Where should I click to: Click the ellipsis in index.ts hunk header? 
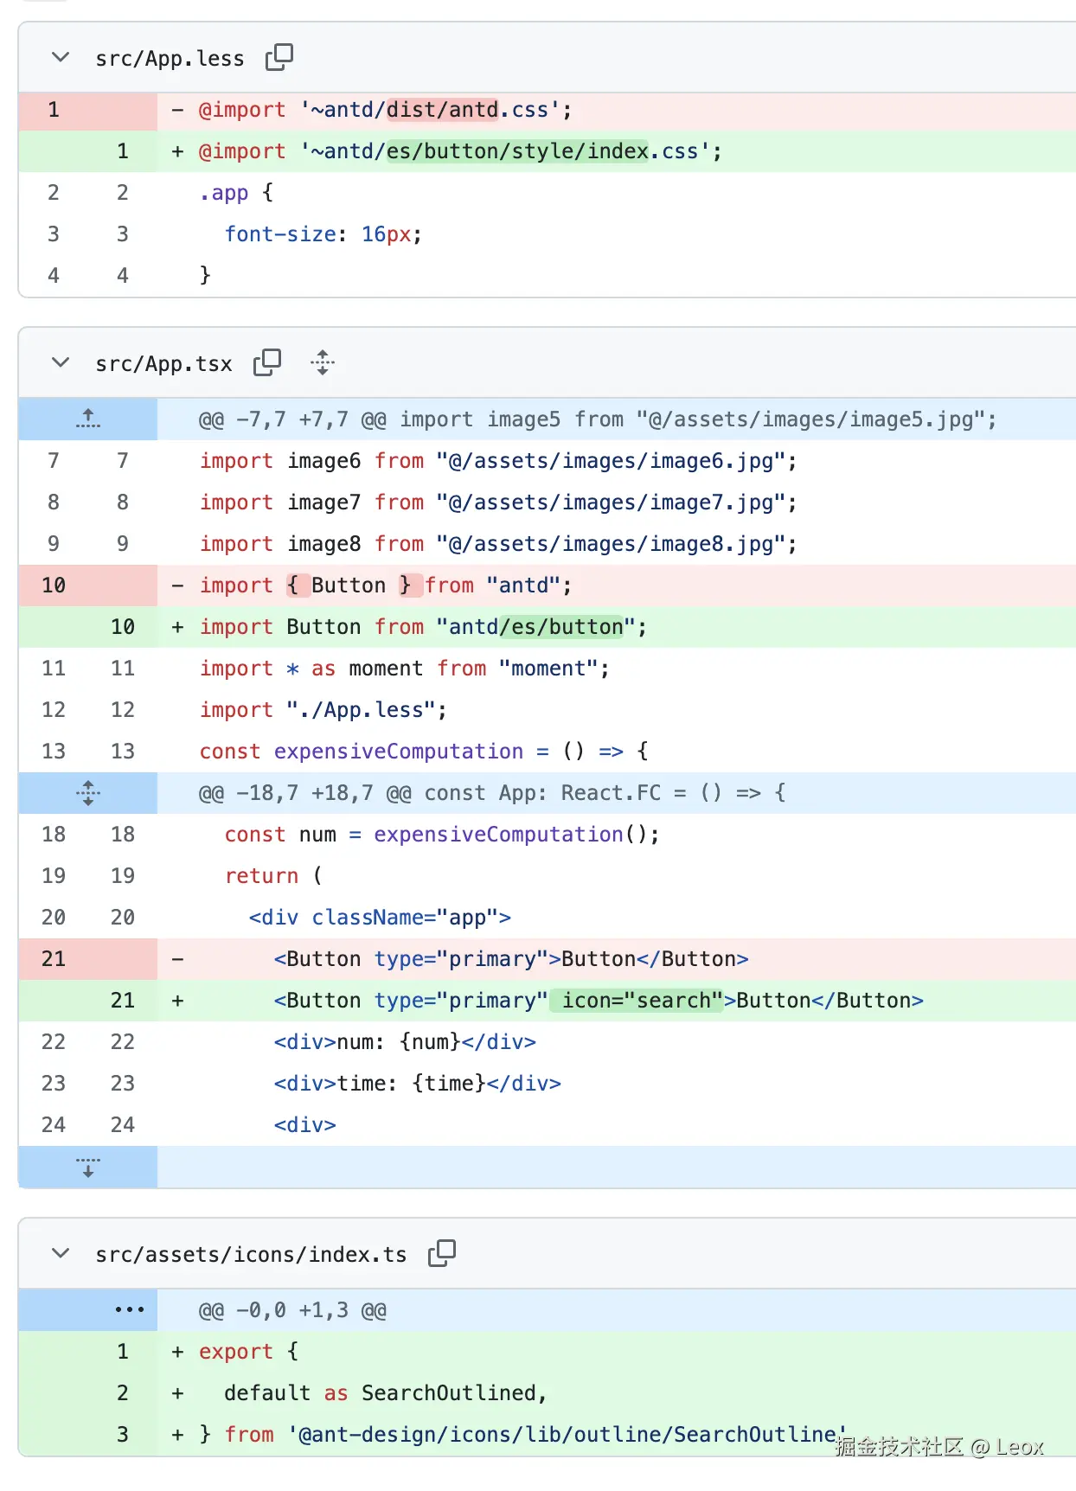point(130,1310)
